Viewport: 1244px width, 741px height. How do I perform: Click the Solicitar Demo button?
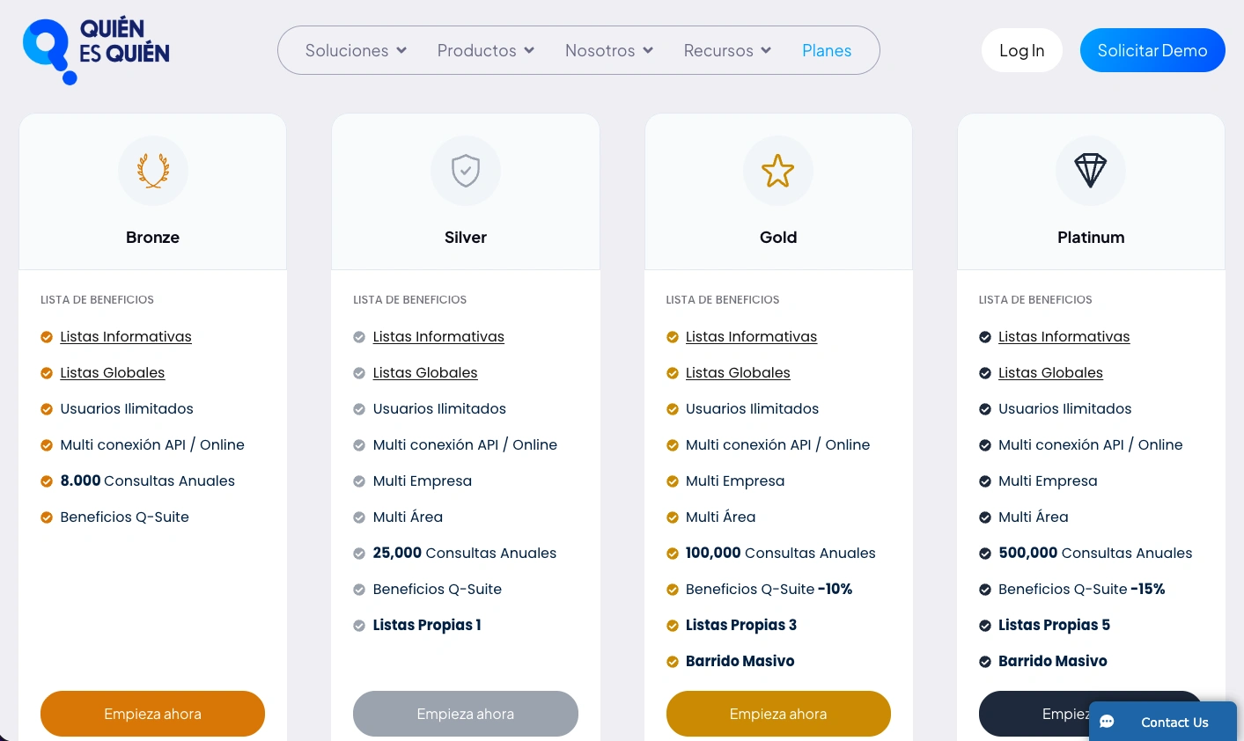pyautogui.click(x=1152, y=50)
